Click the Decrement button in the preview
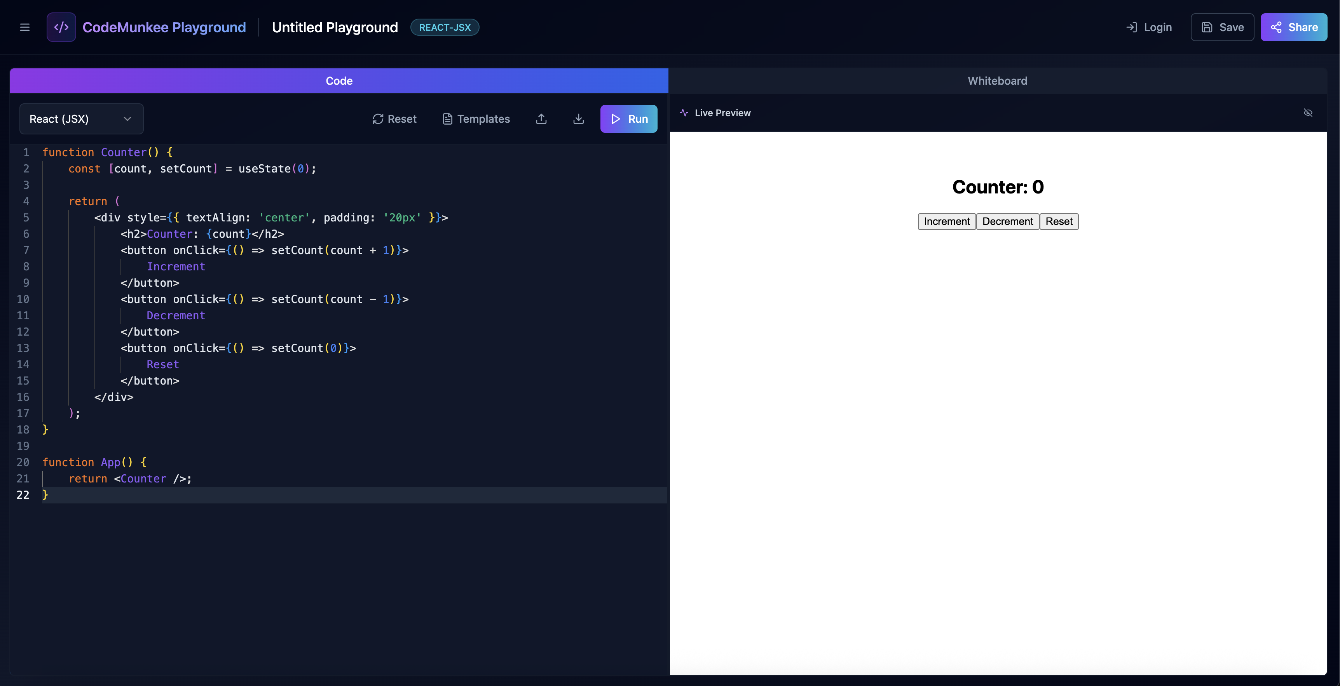This screenshot has width=1340, height=686. [x=1007, y=221]
